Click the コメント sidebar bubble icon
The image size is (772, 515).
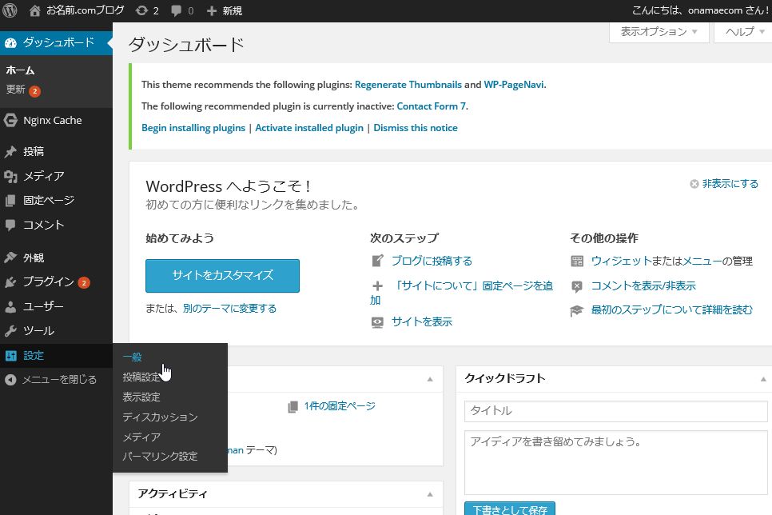click(10, 226)
